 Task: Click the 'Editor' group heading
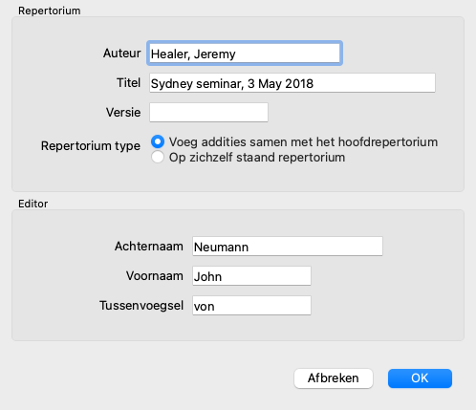[33, 204]
